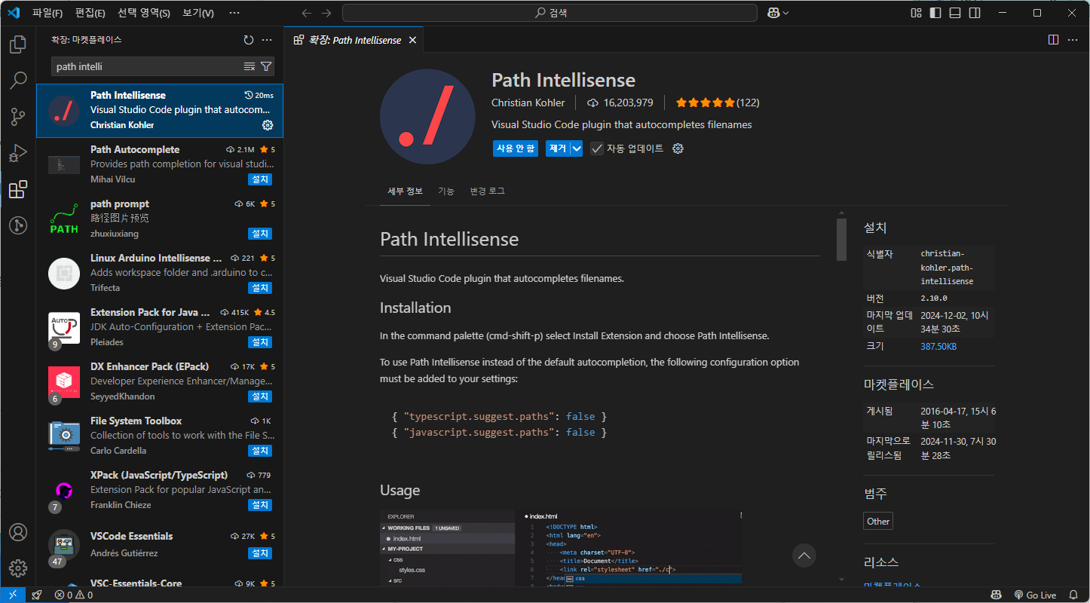
Task: Open notifications bell in status bar
Action: 1073,595
